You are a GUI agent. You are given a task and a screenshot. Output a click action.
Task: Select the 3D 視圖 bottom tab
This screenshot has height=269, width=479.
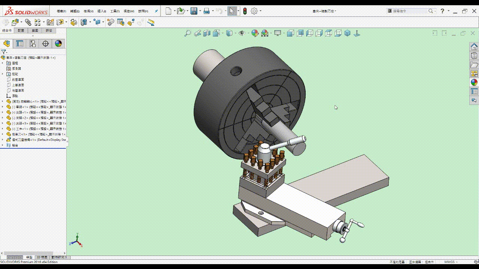[x=42, y=257]
